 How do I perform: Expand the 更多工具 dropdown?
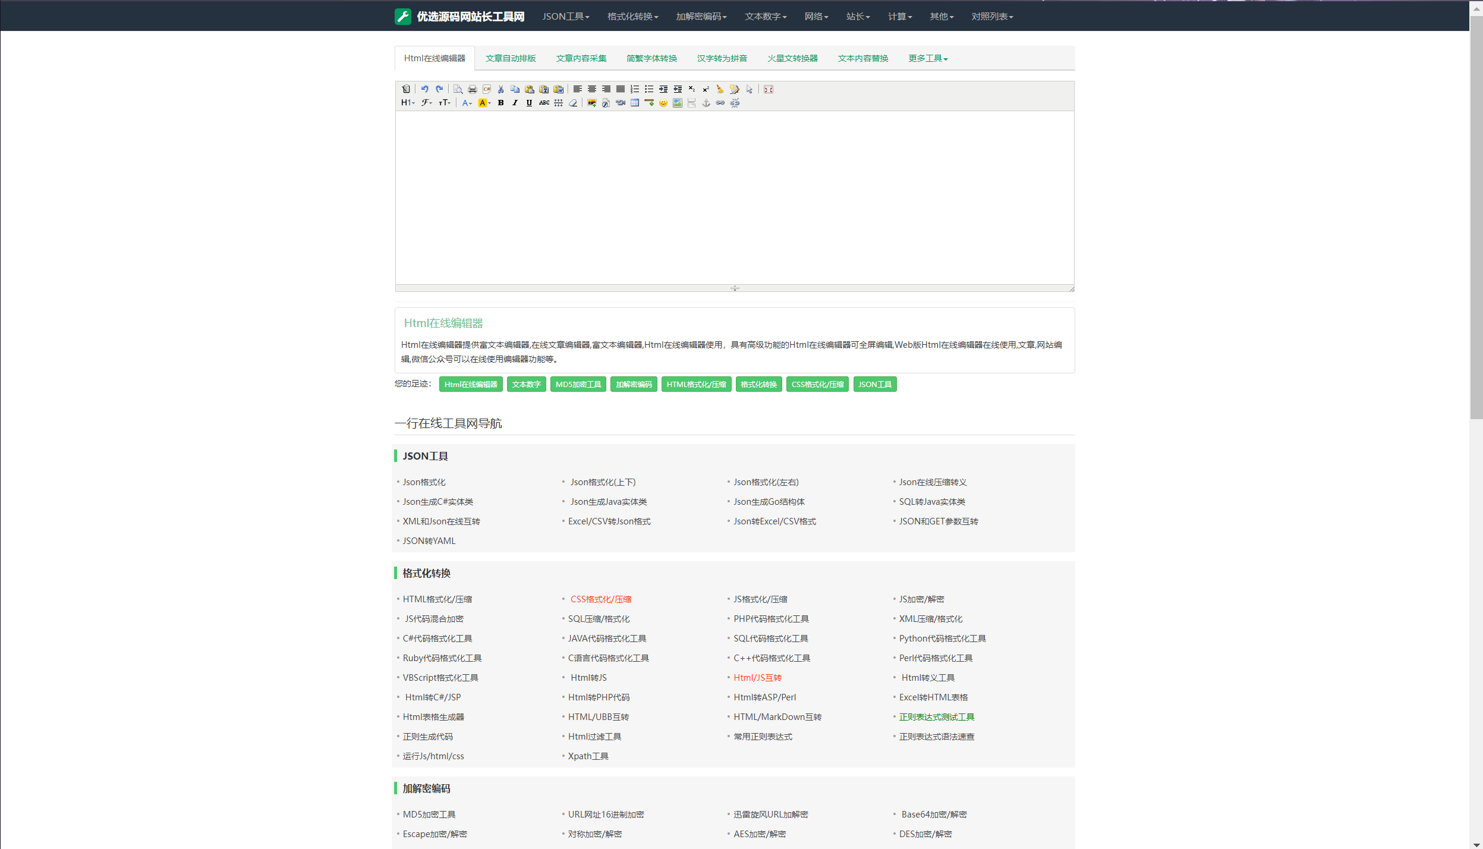927,58
